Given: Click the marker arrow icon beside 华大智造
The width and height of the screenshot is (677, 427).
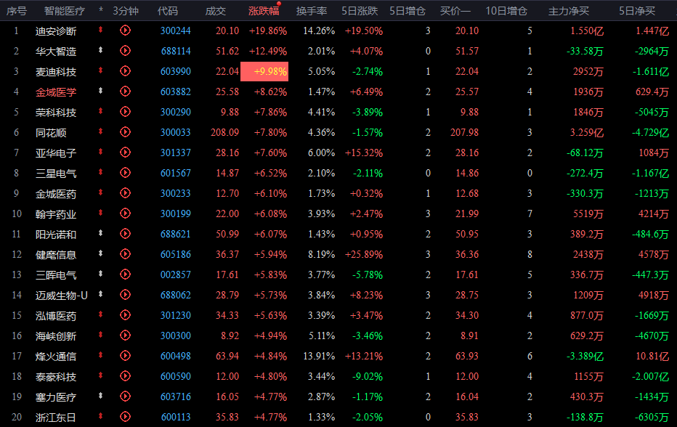Looking at the screenshot, I should 100,50.
